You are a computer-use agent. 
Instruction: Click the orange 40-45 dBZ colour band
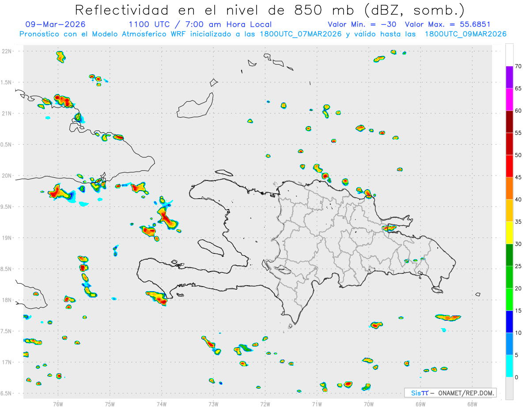click(x=510, y=188)
